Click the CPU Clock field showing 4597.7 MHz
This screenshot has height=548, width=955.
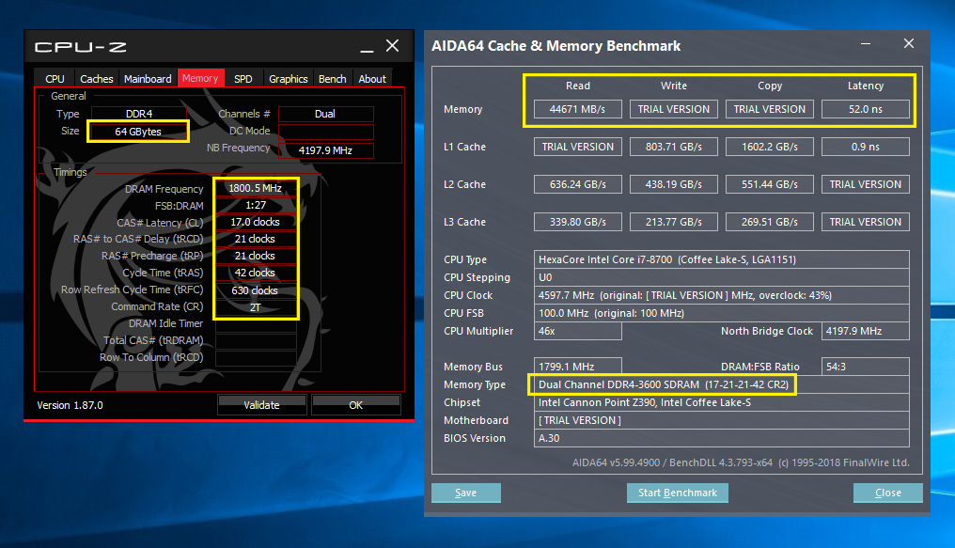pos(722,295)
